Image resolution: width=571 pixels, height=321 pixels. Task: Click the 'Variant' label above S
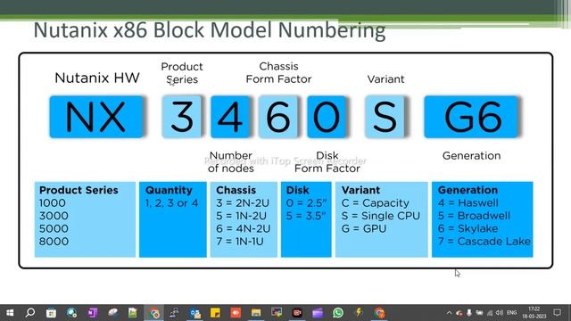pyautogui.click(x=385, y=79)
